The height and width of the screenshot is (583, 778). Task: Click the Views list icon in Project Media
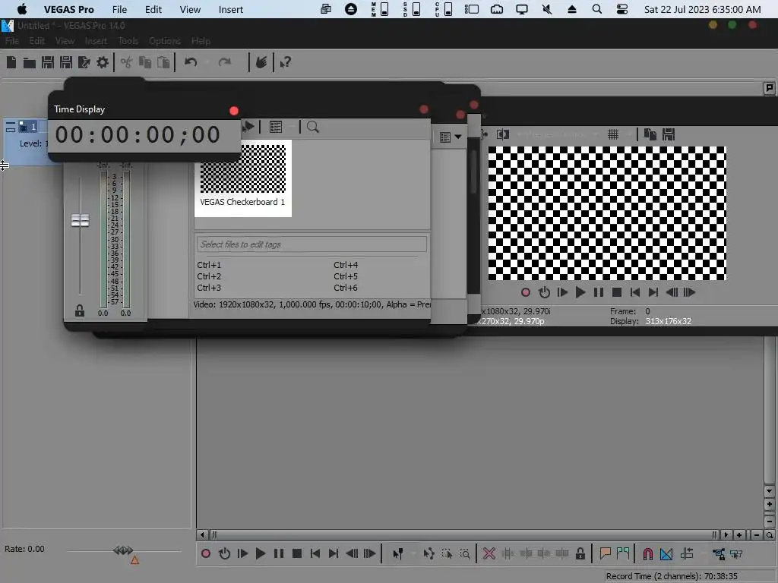[275, 127]
